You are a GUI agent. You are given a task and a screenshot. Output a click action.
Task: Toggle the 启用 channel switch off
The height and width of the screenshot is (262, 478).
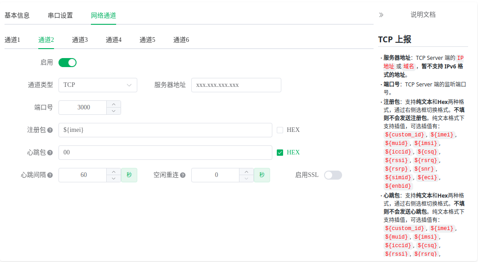68,63
